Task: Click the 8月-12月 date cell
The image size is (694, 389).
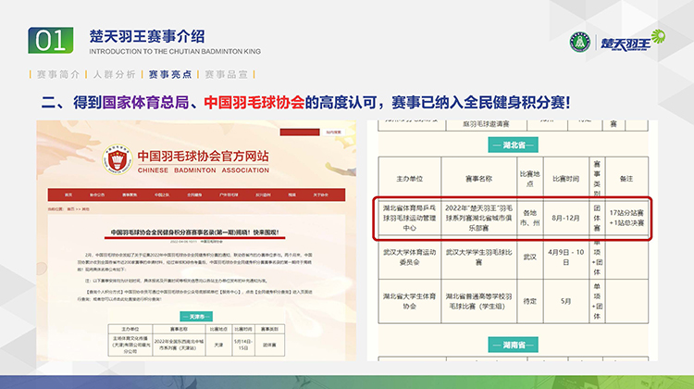Action: [x=565, y=218]
